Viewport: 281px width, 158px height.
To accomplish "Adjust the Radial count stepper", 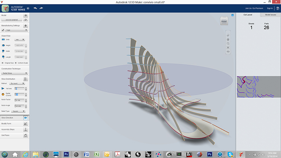I will click(26, 94).
